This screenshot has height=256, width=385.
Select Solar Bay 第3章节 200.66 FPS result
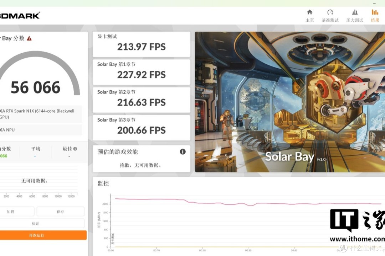(142, 128)
